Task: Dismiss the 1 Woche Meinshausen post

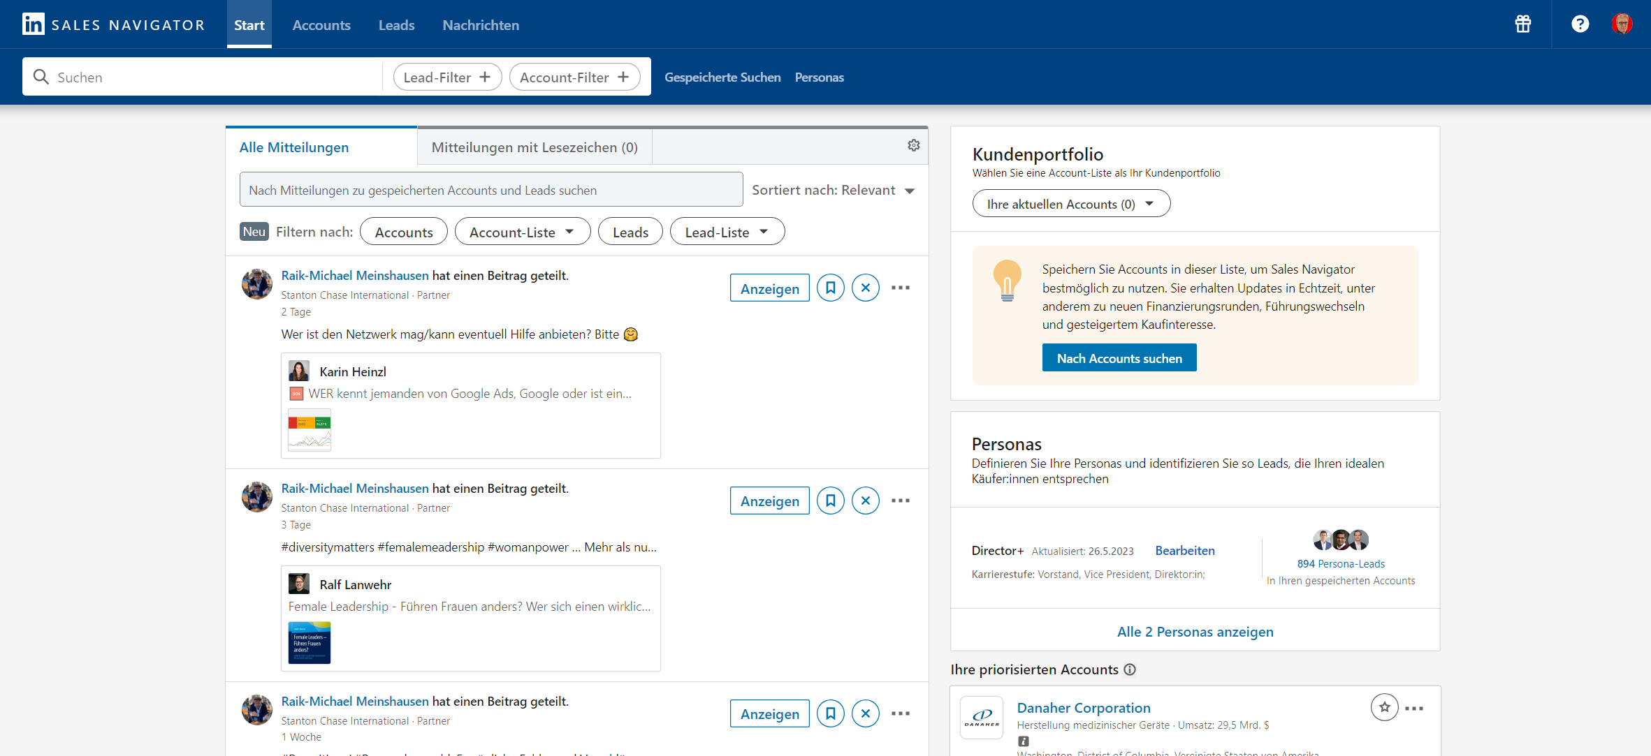Action: pyautogui.click(x=866, y=713)
